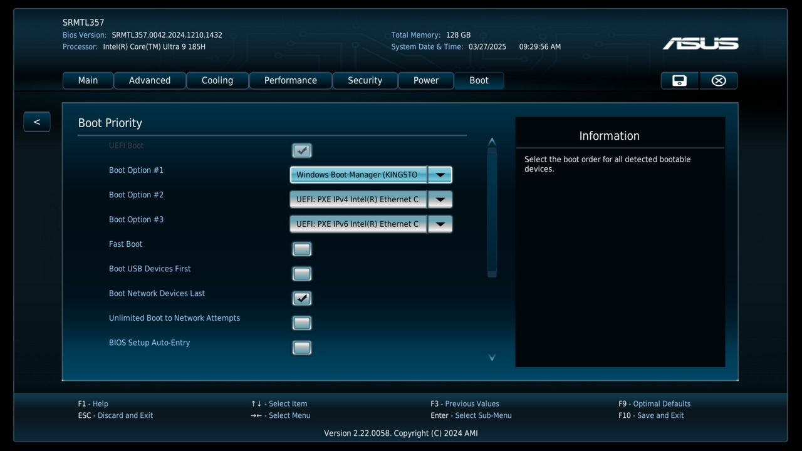
Task: Go to the Performance tab
Action: click(x=291, y=80)
